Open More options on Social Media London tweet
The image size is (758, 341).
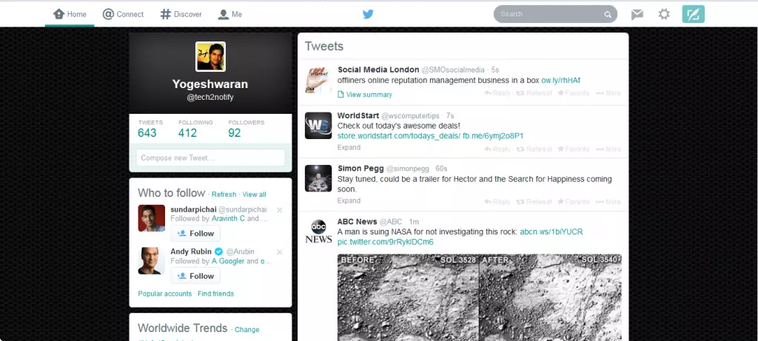pos(608,92)
